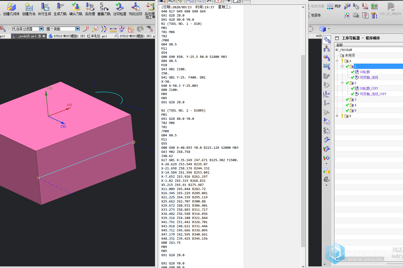This screenshot has height=268, width=403.
Task: Select the 可变轴_流线_COPY operation
Action: tap(373, 94)
